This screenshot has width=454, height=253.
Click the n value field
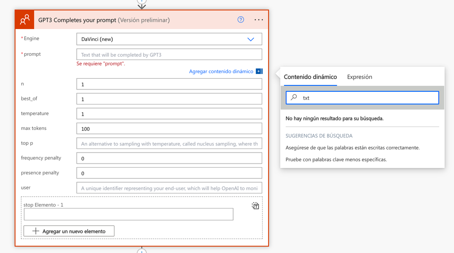(x=169, y=84)
